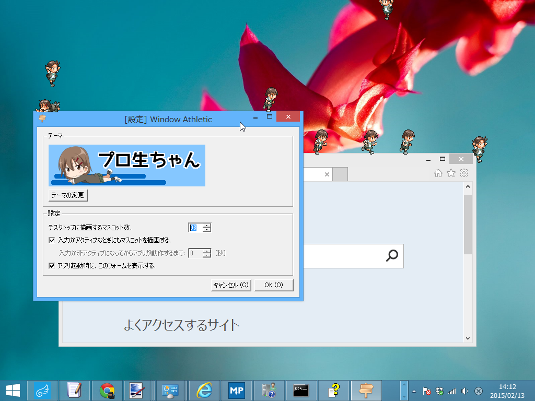Open the volume speaker tray icon

[x=464, y=391]
